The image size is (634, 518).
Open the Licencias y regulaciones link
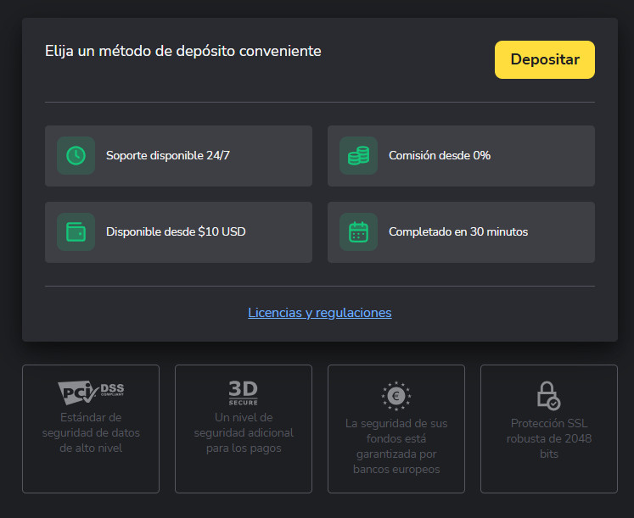coord(319,313)
